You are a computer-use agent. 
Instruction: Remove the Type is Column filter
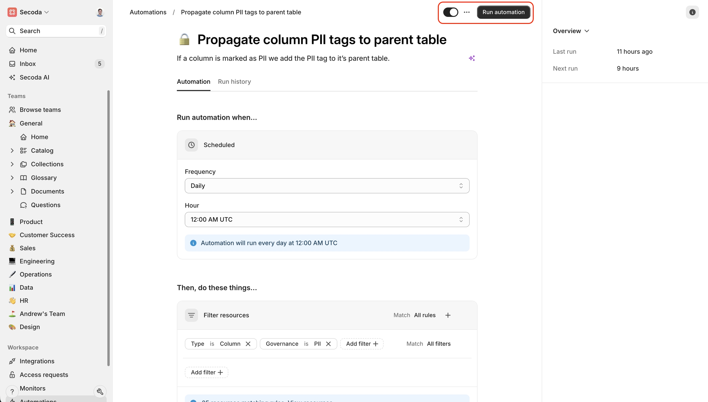248,344
